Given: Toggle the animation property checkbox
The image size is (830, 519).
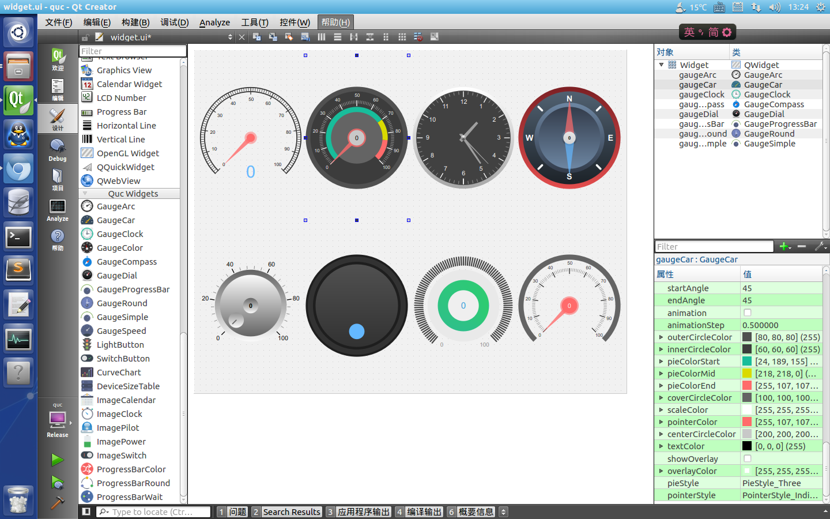Looking at the screenshot, I should 748,313.
